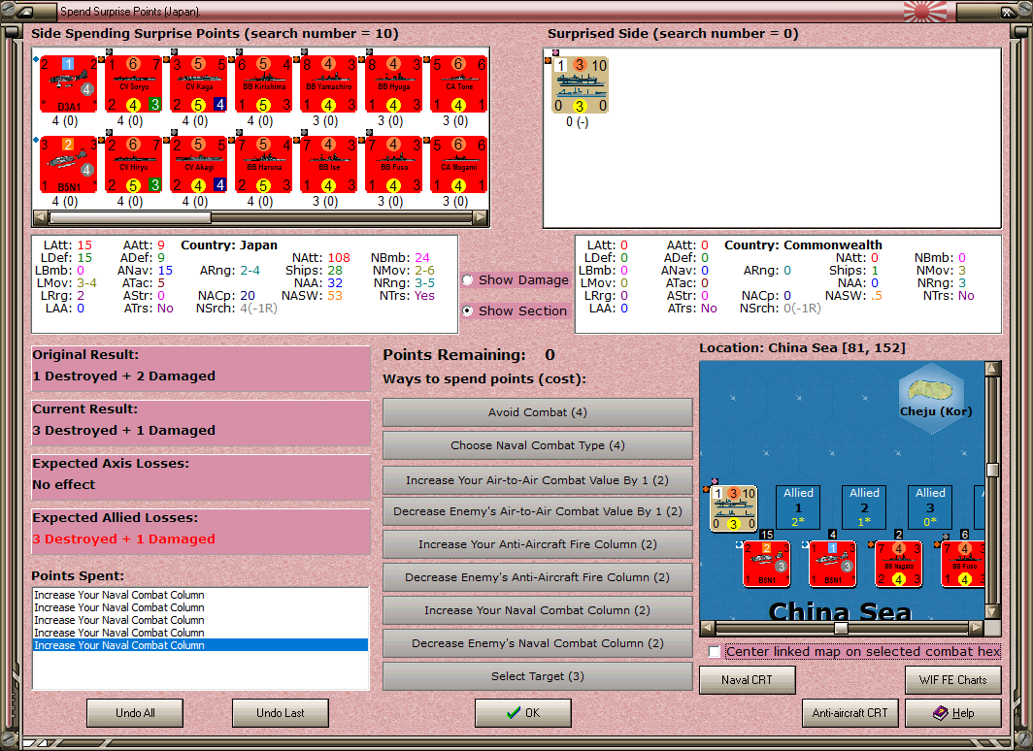Click the map vertical scroll up arrow
Image resolution: width=1033 pixels, height=751 pixels.
pyautogui.click(x=993, y=368)
